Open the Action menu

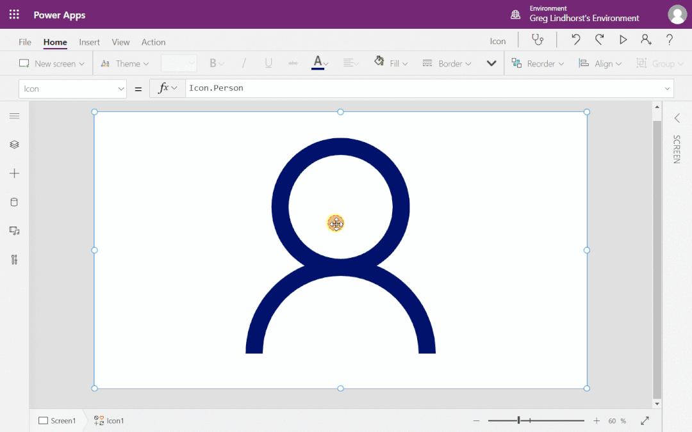pos(153,42)
